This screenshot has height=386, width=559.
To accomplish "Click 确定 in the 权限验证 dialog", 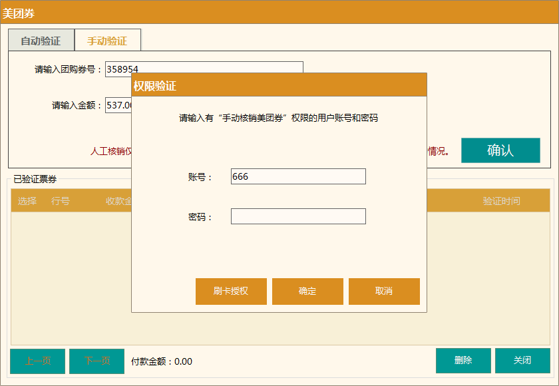I will [307, 291].
